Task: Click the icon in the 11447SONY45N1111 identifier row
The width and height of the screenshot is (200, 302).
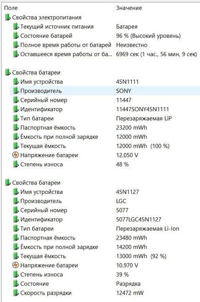Action: 16,109
